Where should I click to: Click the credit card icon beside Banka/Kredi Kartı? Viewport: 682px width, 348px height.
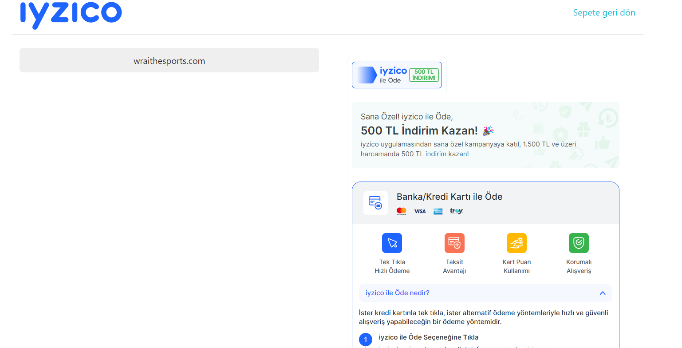pos(375,203)
